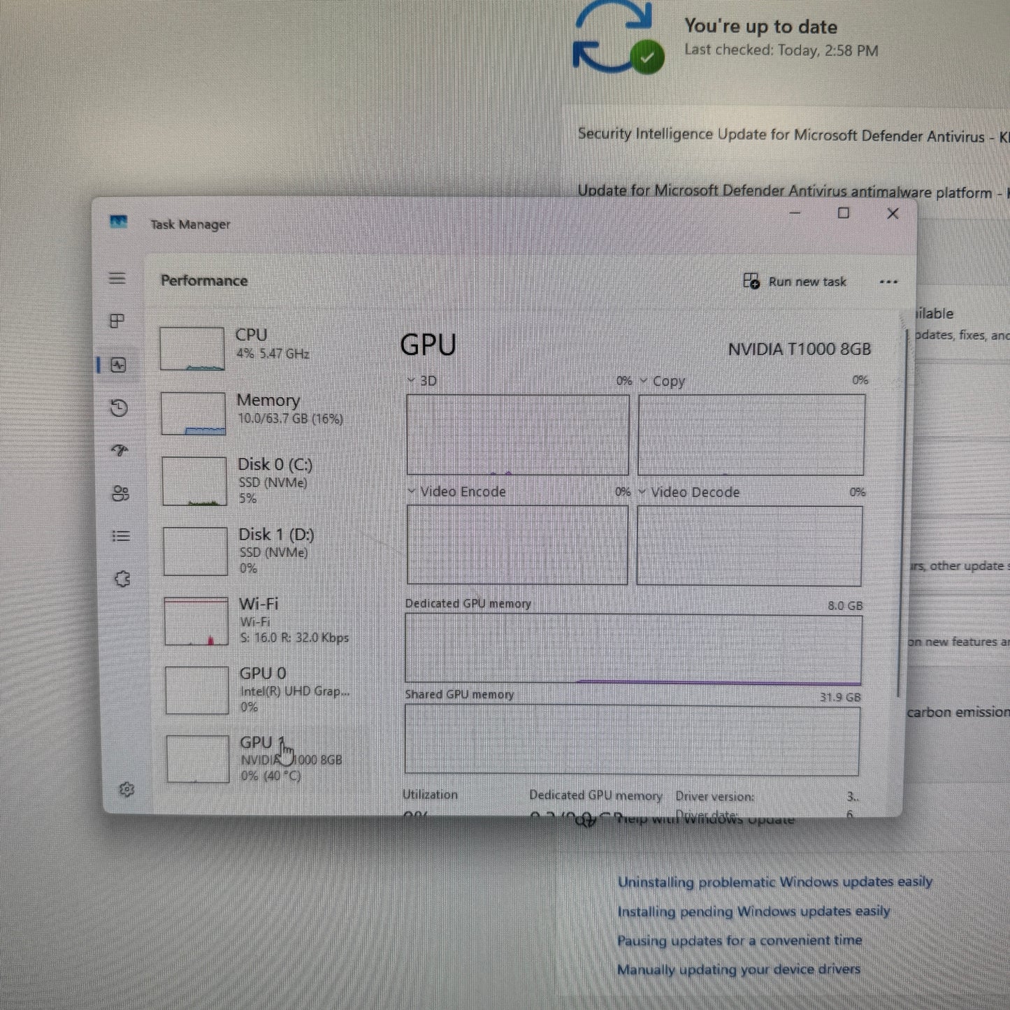
Task: Open the Processes page icon
Action: [117, 321]
